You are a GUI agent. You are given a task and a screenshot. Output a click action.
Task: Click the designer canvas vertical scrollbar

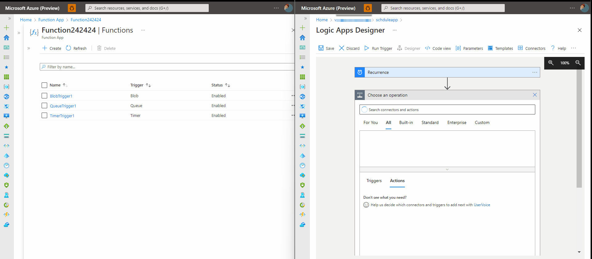click(x=579, y=126)
